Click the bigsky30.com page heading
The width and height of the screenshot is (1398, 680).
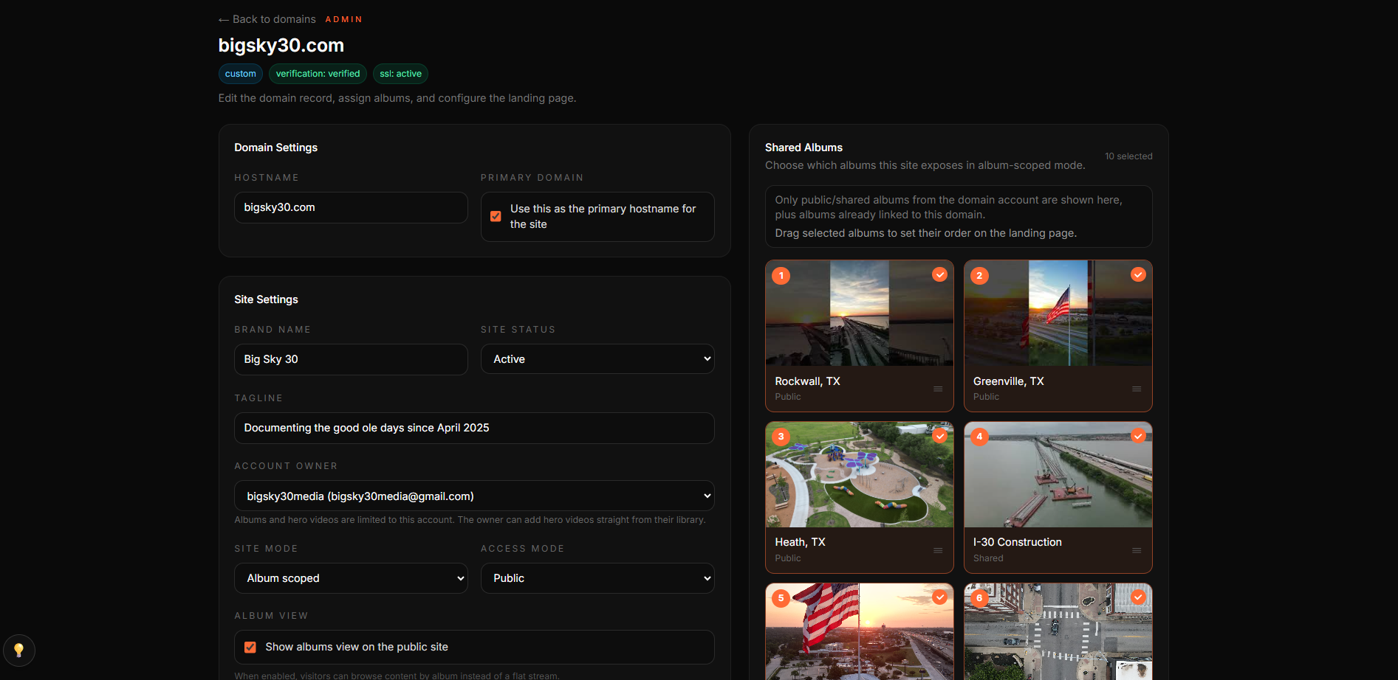pos(281,46)
